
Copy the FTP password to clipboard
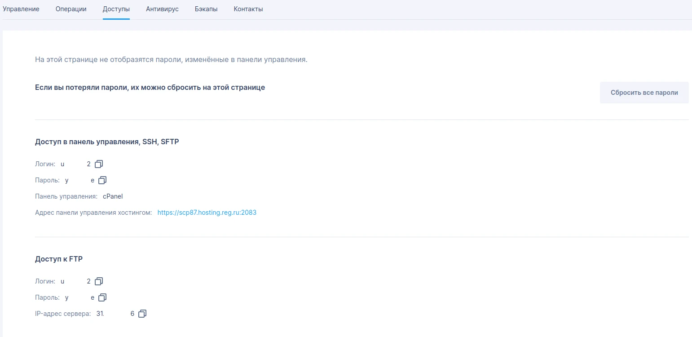pyautogui.click(x=102, y=297)
